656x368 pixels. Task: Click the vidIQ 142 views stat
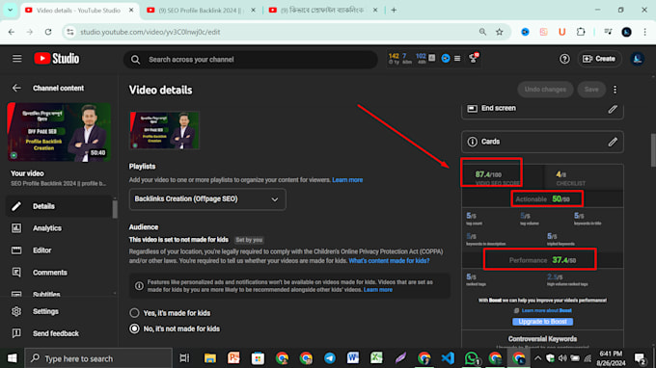coord(394,59)
